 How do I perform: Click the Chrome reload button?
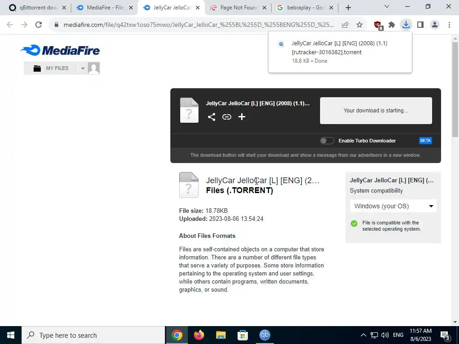pyautogui.click(x=39, y=25)
